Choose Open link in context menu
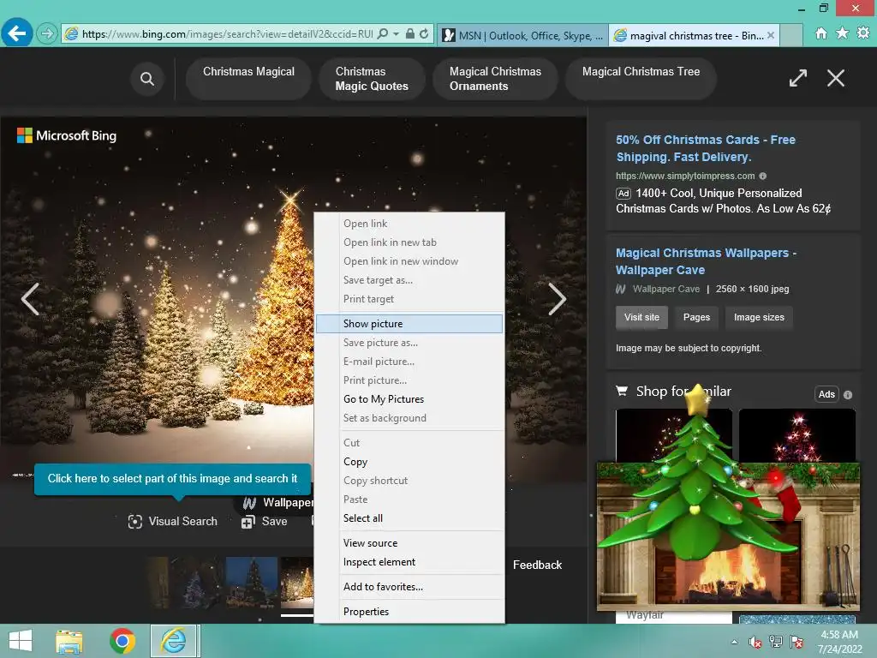This screenshot has width=877, height=658. coord(409,224)
